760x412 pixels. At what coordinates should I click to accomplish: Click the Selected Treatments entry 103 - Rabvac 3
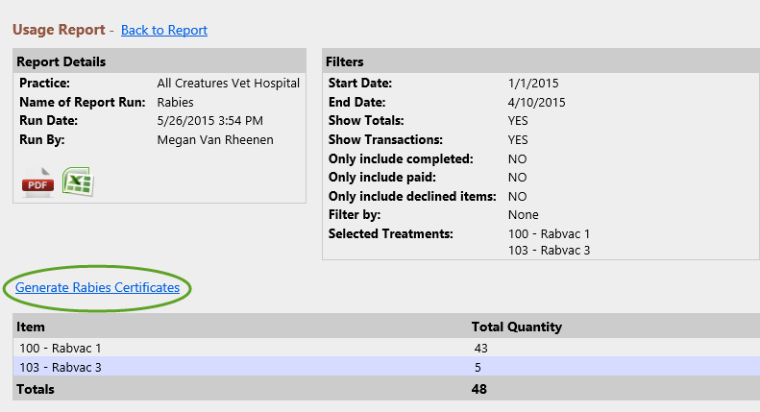(550, 251)
